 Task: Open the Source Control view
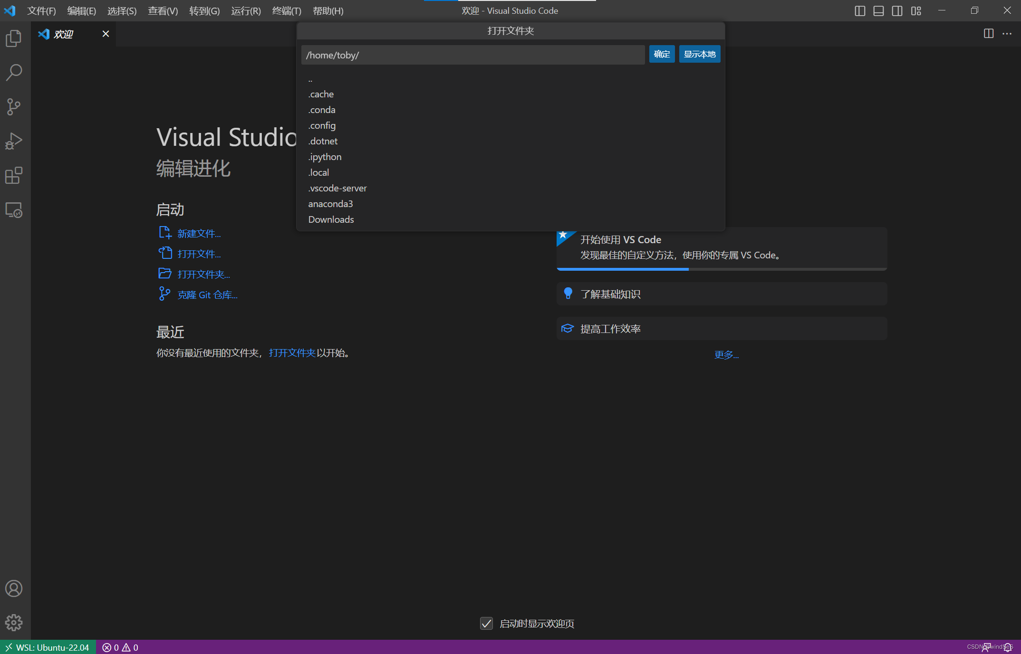(14, 106)
